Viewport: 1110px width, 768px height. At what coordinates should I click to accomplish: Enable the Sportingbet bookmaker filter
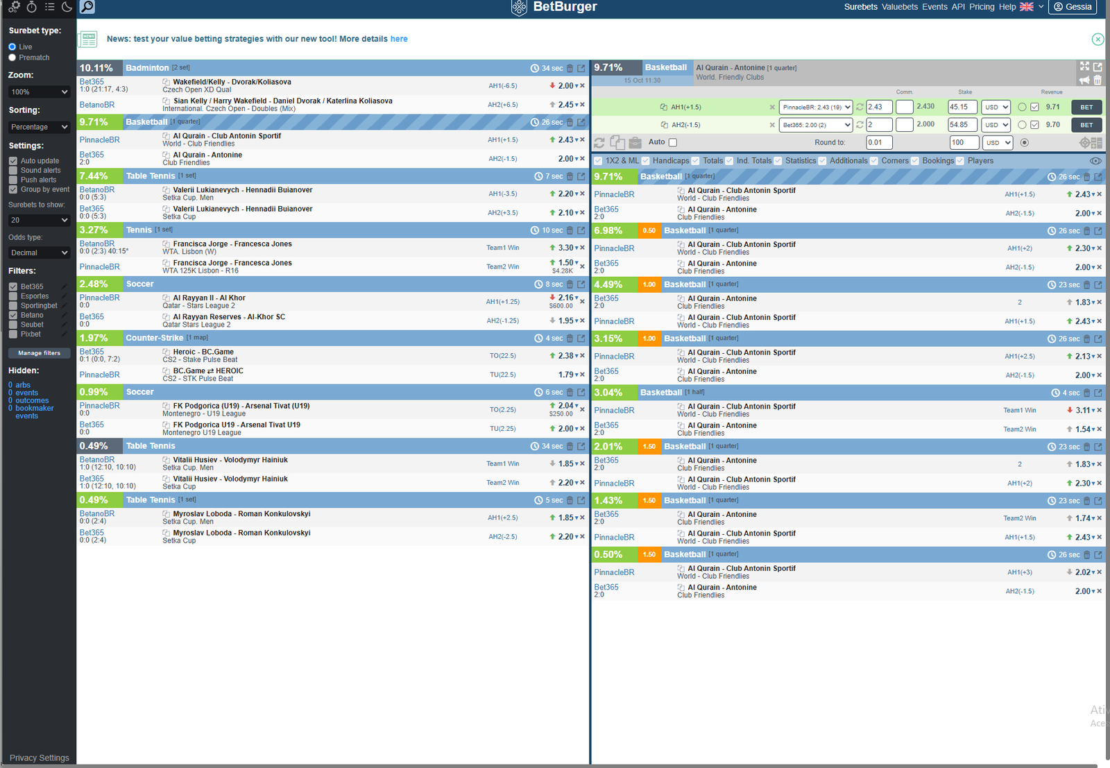point(13,306)
